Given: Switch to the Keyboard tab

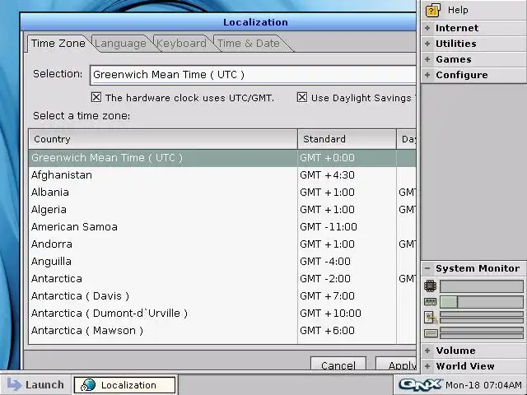Looking at the screenshot, I should tap(181, 44).
